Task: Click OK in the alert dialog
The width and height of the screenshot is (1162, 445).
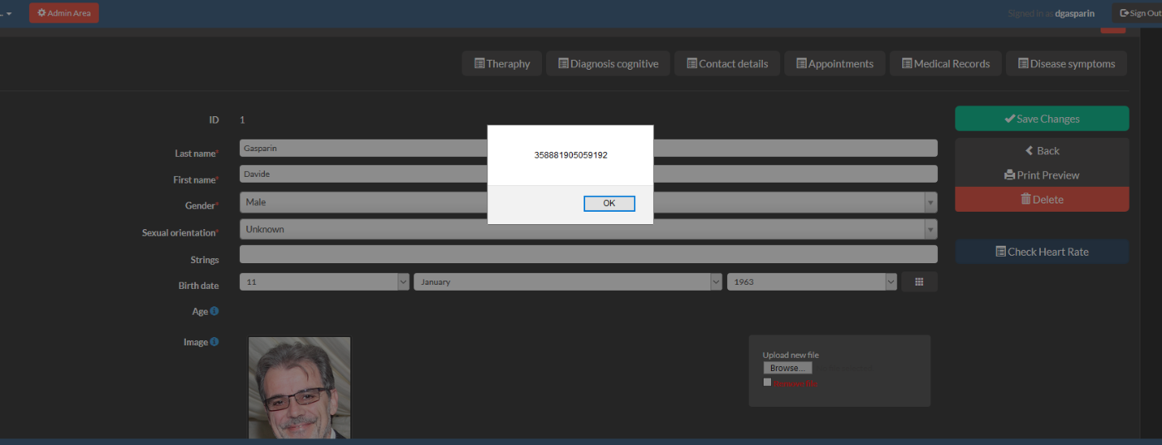Action: coord(609,203)
